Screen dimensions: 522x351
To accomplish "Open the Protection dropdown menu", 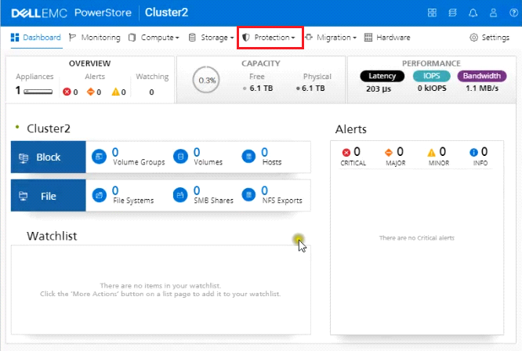I will (269, 38).
